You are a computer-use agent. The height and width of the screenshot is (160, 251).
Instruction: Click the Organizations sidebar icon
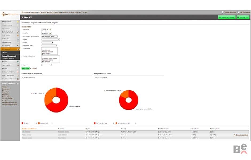[18, 46]
